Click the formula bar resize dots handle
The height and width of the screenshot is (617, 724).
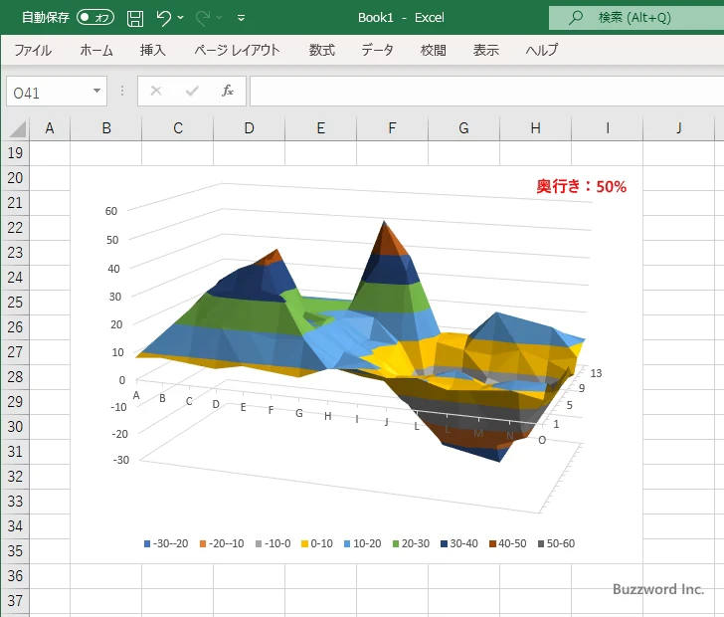tap(122, 91)
